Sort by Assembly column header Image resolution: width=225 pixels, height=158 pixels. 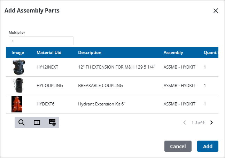pos(173,53)
